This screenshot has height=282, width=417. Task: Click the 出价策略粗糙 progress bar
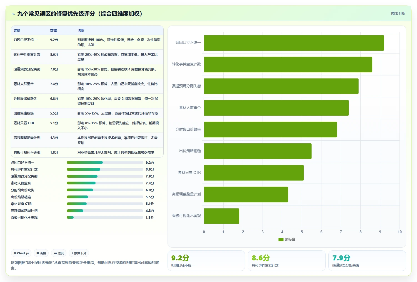(105, 197)
